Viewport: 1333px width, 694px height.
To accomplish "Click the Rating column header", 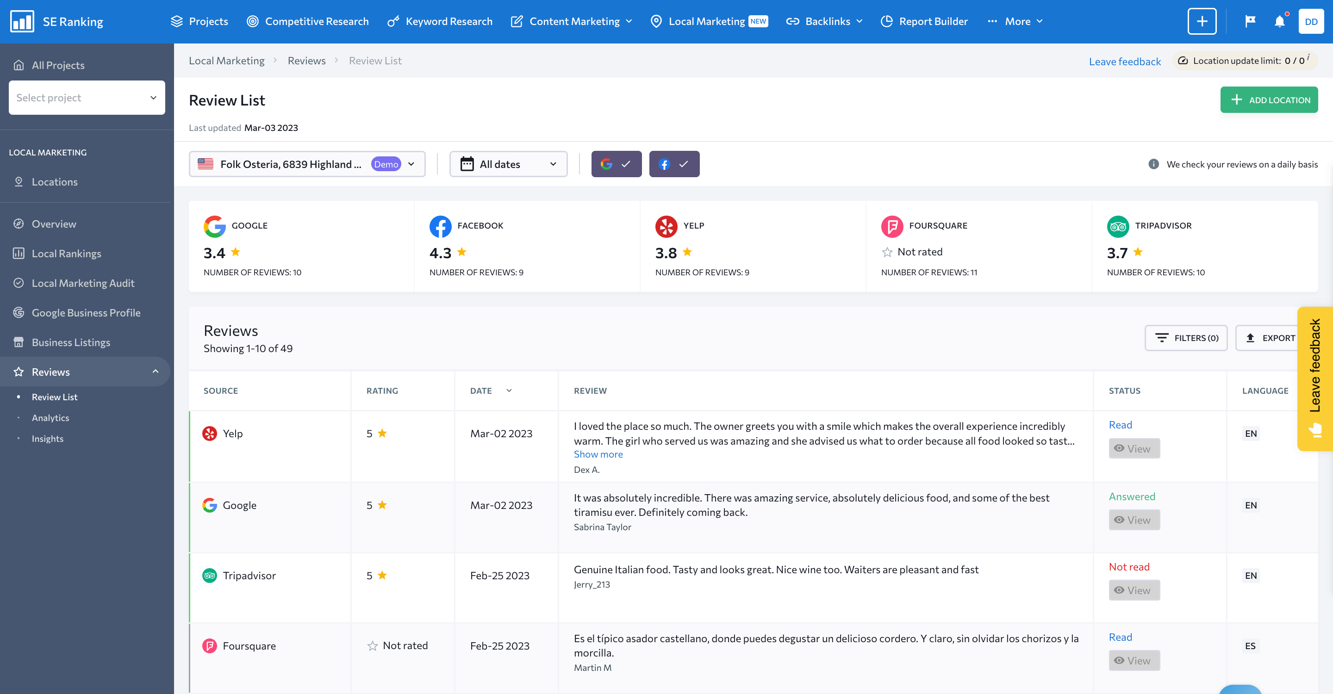I will [x=382, y=390].
